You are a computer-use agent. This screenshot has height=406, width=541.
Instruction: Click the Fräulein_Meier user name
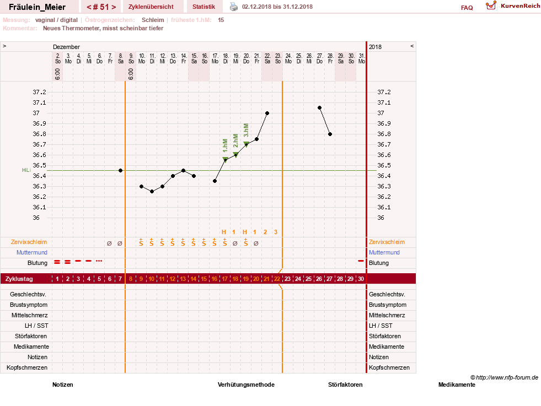click(38, 7)
